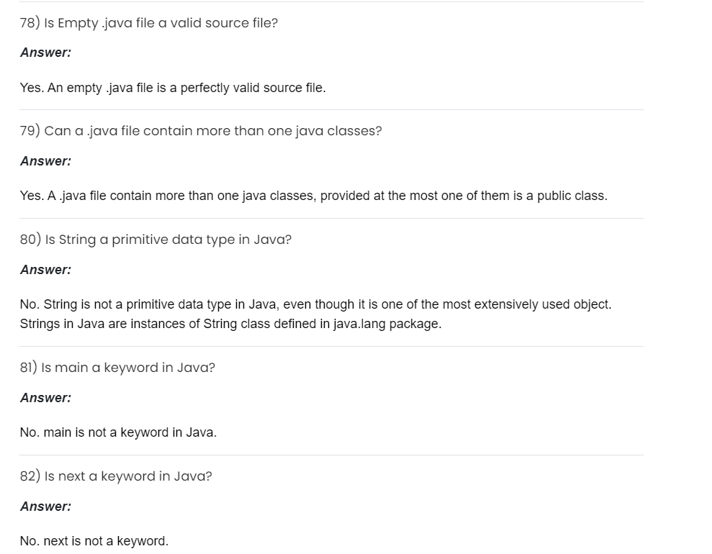Click the words 'String class' in answer 80
712x554 pixels.
pyautogui.click(x=236, y=324)
